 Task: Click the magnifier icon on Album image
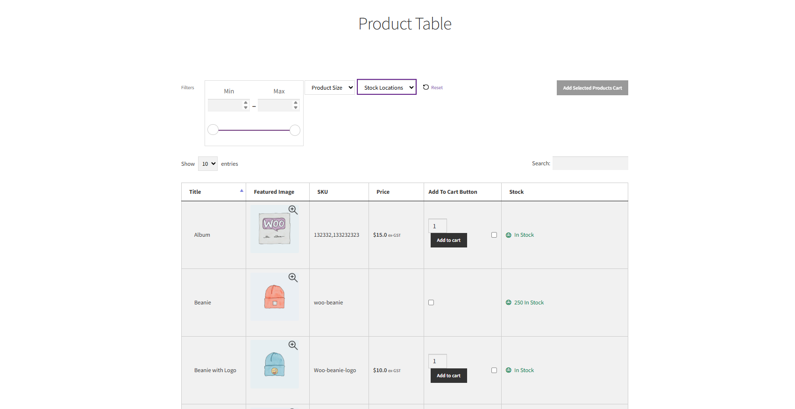tap(293, 210)
